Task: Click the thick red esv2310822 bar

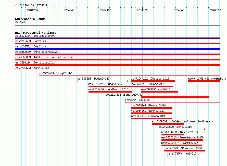Action: [x=175, y=97]
